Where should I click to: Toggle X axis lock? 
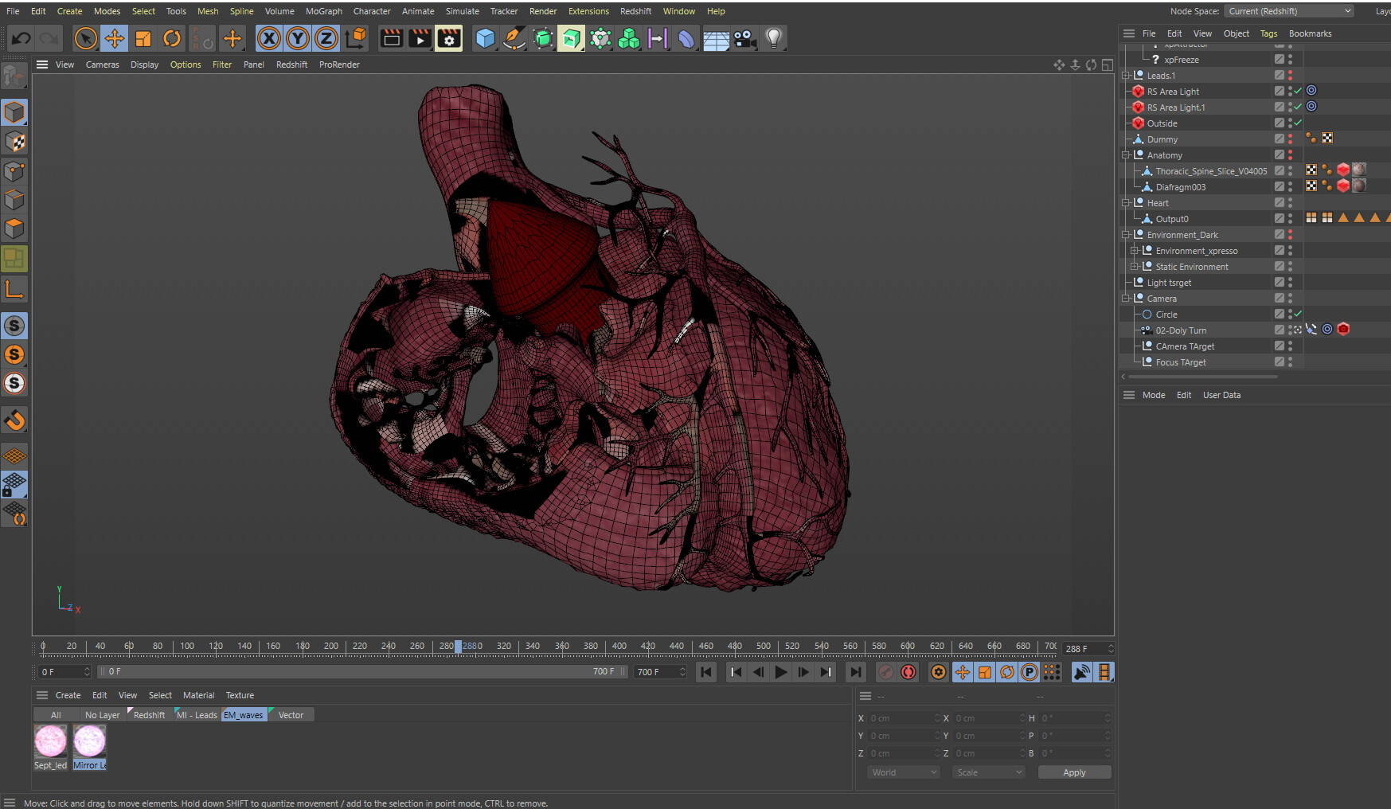coord(269,38)
